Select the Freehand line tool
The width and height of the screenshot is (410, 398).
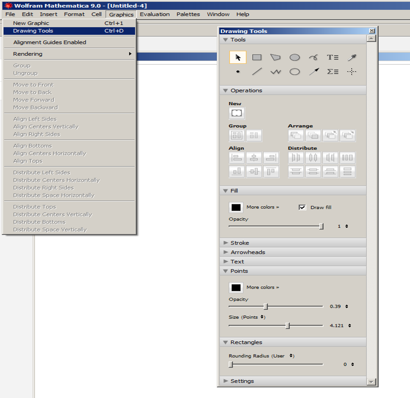tap(313, 57)
